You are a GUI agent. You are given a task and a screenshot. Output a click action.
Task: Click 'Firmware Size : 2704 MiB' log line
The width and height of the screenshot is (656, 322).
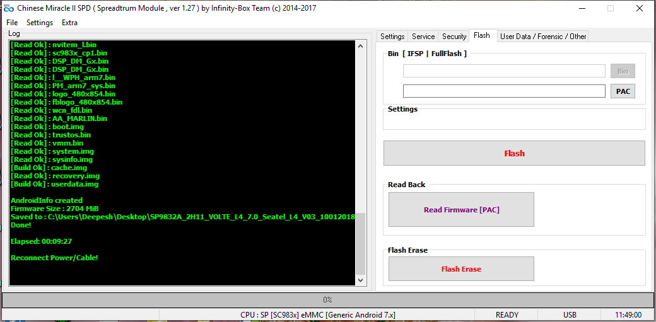point(54,209)
